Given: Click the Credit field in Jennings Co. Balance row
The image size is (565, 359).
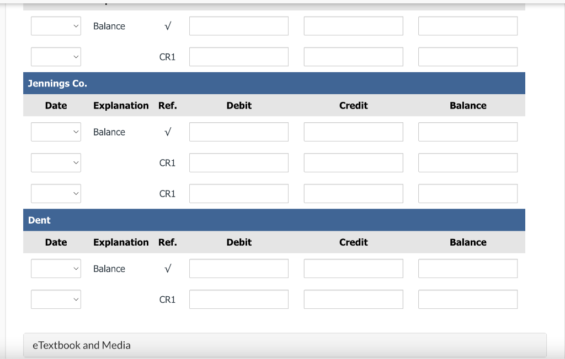Looking at the screenshot, I should [353, 132].
